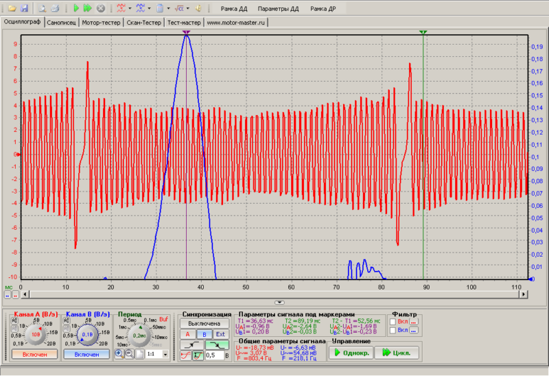Click the Период time-base knob
549x376 pixels.
pos(139,336)
